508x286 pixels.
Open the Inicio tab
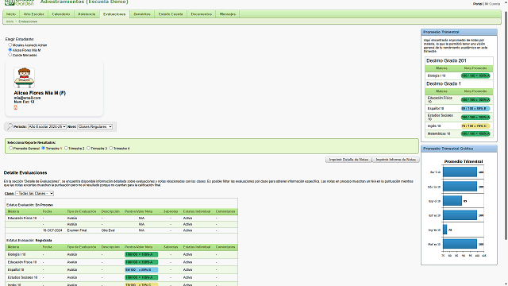[x=11, y=14]
